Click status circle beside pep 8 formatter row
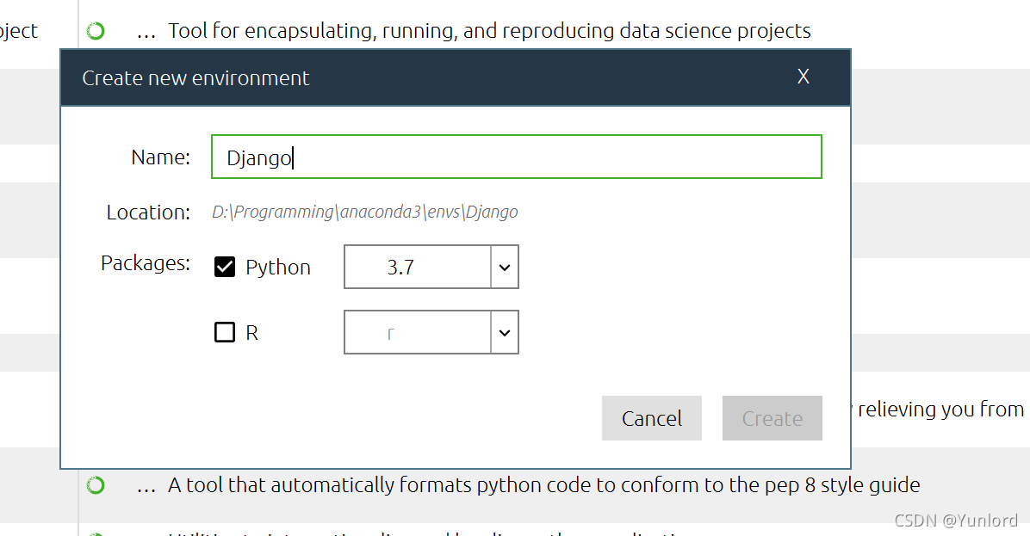 (96, 485)
